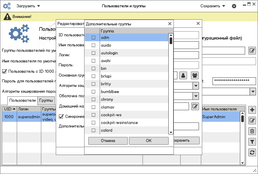Select the Пользователи tab
The height and width of the screenshot is (174, 258).
[23, 101]
